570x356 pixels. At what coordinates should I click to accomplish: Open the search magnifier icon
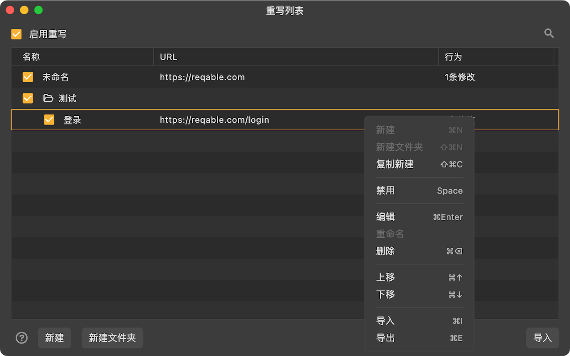549,33
